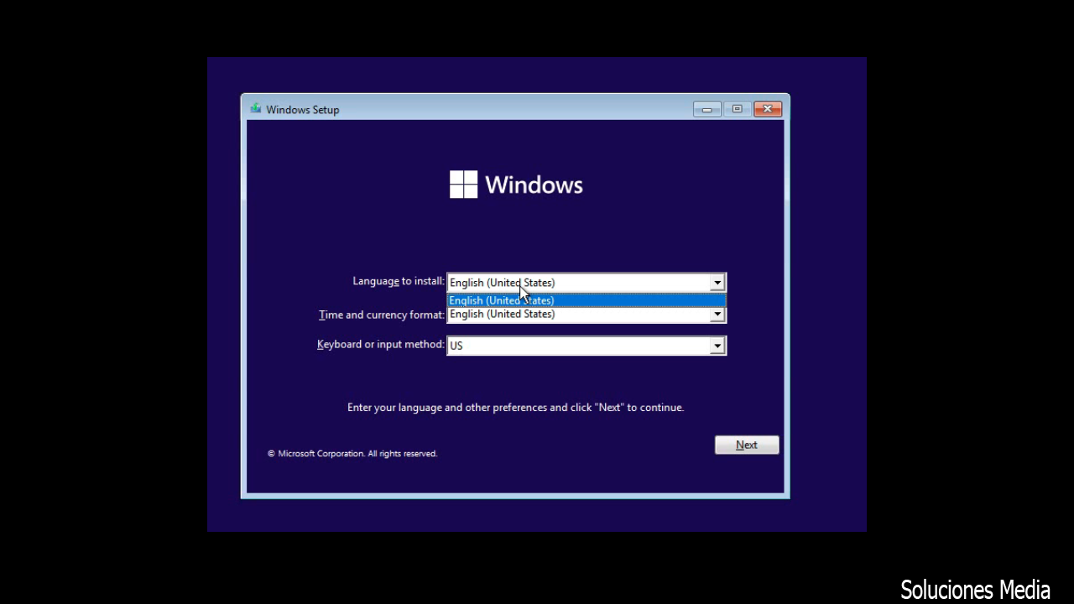Click the Language to install dropdown arrow
Image resolution: width=1074 pixels, height=604 pixels.
(717, 283)
